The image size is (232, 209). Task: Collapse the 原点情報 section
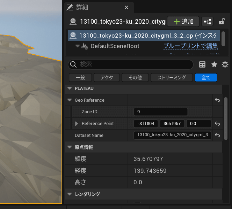(69, 147)
